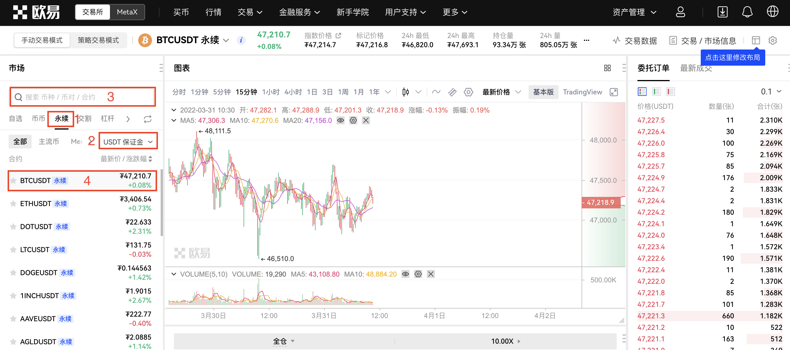This screenshot has width=790, height=350.
Task: Show asks-only order book view
Action: click(x=671, y=92)
